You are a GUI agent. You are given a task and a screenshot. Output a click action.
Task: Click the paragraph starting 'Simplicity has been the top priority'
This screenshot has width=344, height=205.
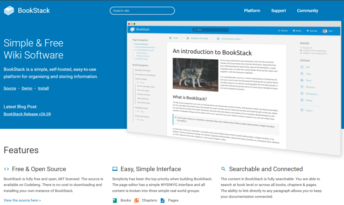coord(162,185)
